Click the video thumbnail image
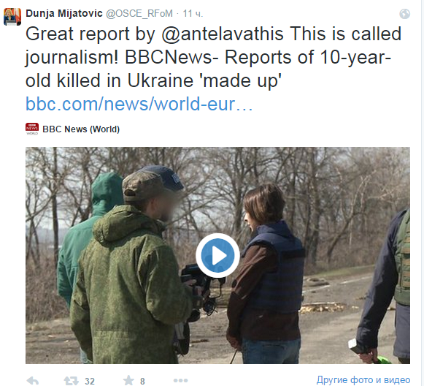424x386 pixels. [x=217, y=255]
